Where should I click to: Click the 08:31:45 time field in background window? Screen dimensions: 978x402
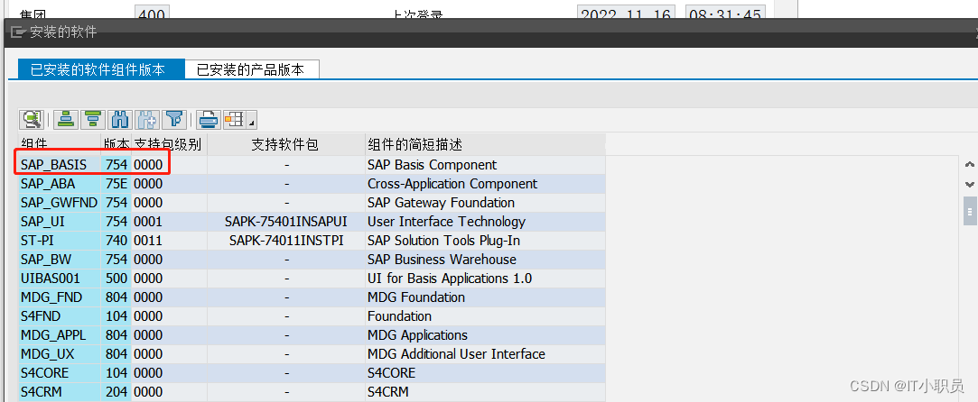(x=725, y=12)
